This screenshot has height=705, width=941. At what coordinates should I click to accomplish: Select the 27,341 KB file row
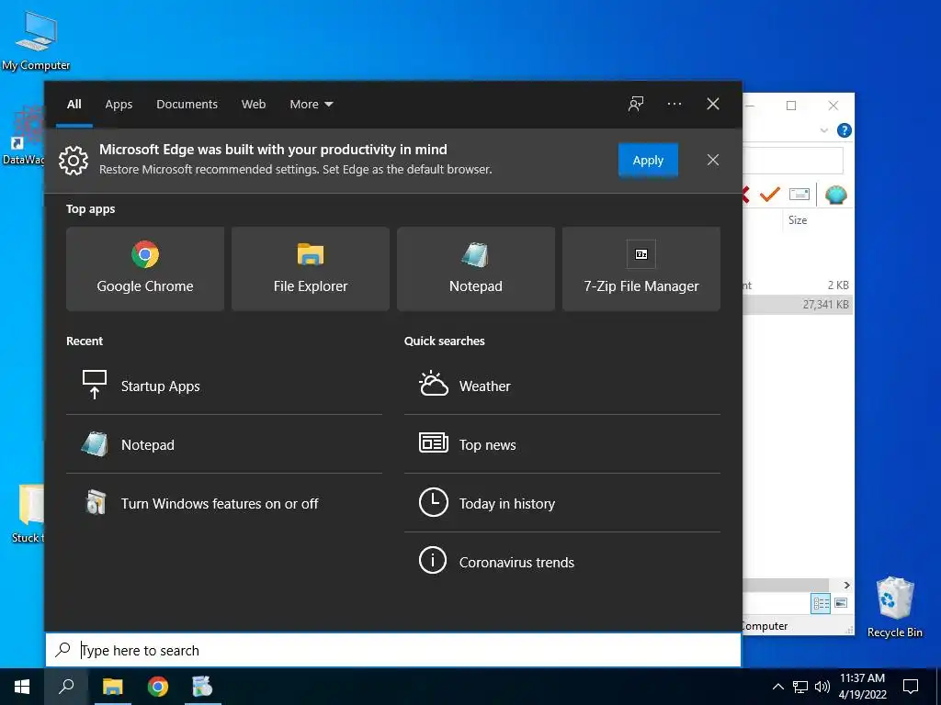[x=798, y=305]
